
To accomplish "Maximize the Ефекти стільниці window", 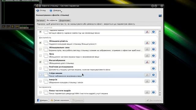I will 156,6.
